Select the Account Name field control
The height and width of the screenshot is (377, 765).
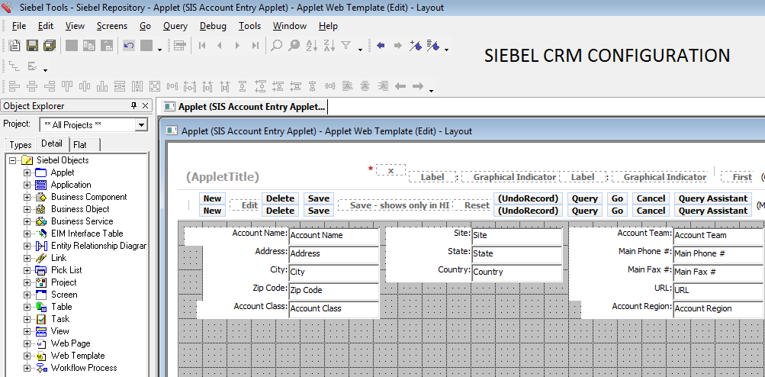pos(334,235)
